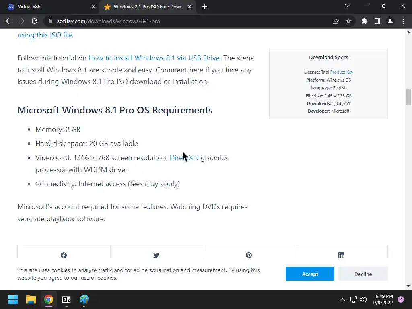Close the Virtual x86 tab
The width and height of the screenshot is (412, 309).
[93, 7]
